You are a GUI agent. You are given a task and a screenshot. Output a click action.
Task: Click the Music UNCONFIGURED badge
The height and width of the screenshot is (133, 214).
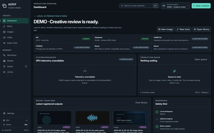(x=141, y=48)
